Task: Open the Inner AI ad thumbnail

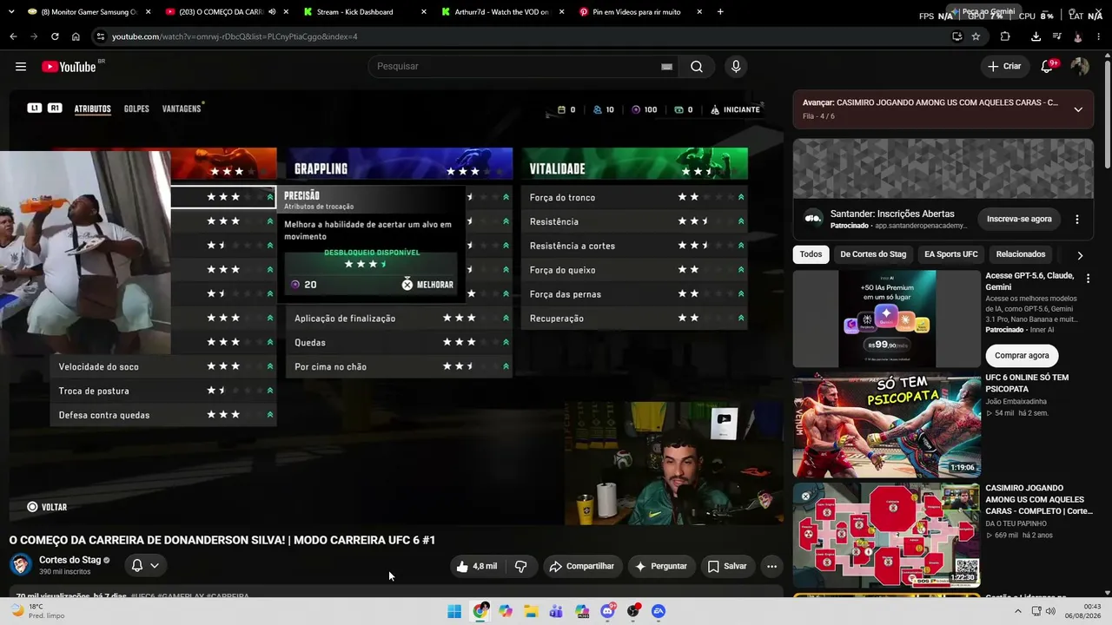Action: point(887,319)
